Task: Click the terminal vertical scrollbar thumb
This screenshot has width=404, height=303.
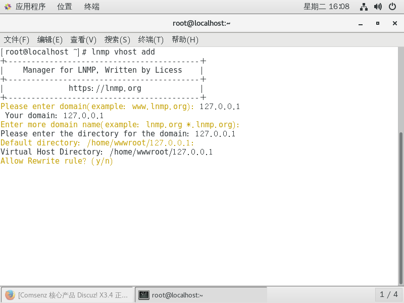Action: point(400,208)
